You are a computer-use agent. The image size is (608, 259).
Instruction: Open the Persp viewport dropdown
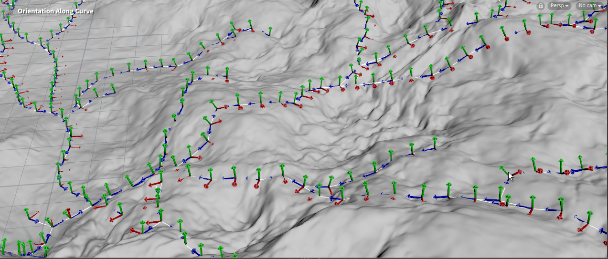tap(560, 6)
